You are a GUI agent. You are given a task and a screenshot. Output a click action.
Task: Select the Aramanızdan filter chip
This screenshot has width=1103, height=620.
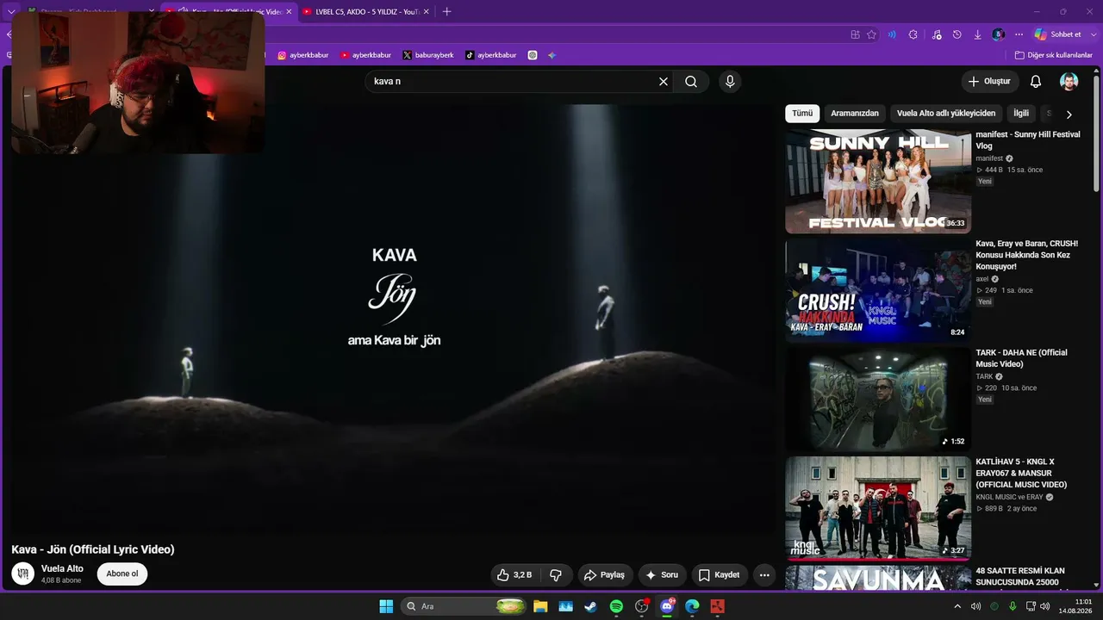pos(855,114)
